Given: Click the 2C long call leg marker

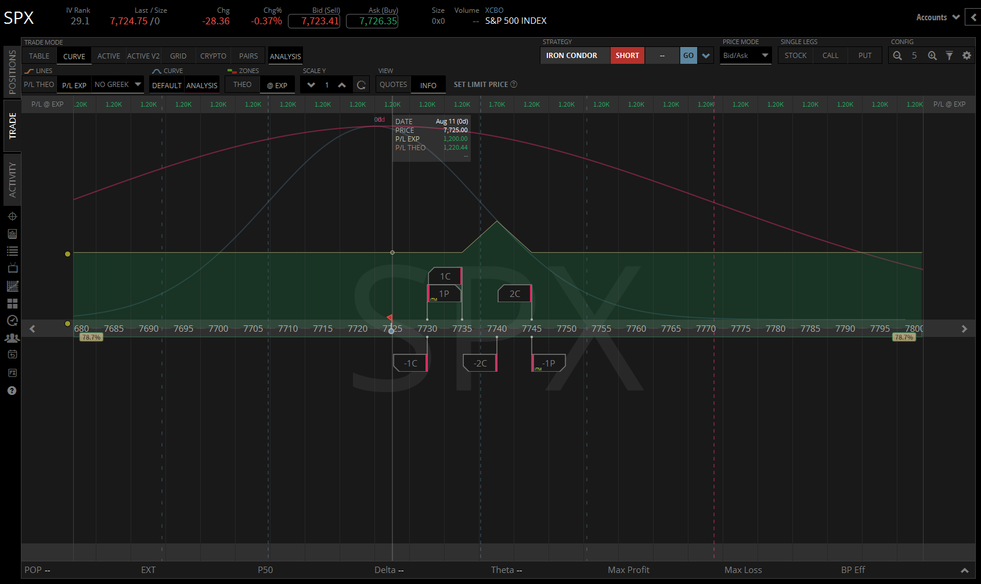Looking at the screenshot, I should 515,293.
